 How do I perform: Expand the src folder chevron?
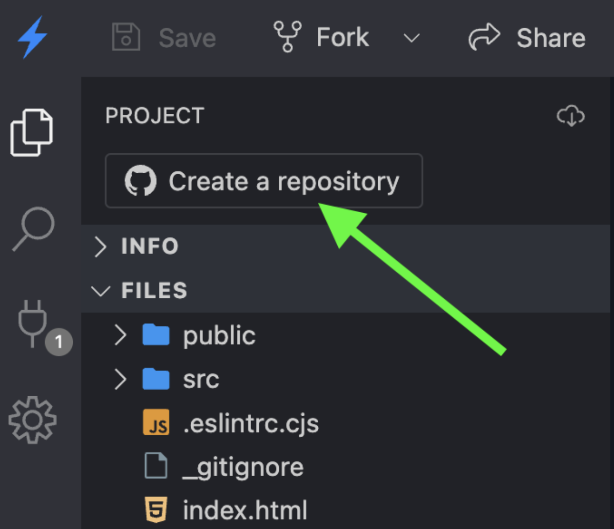[120, 380]
